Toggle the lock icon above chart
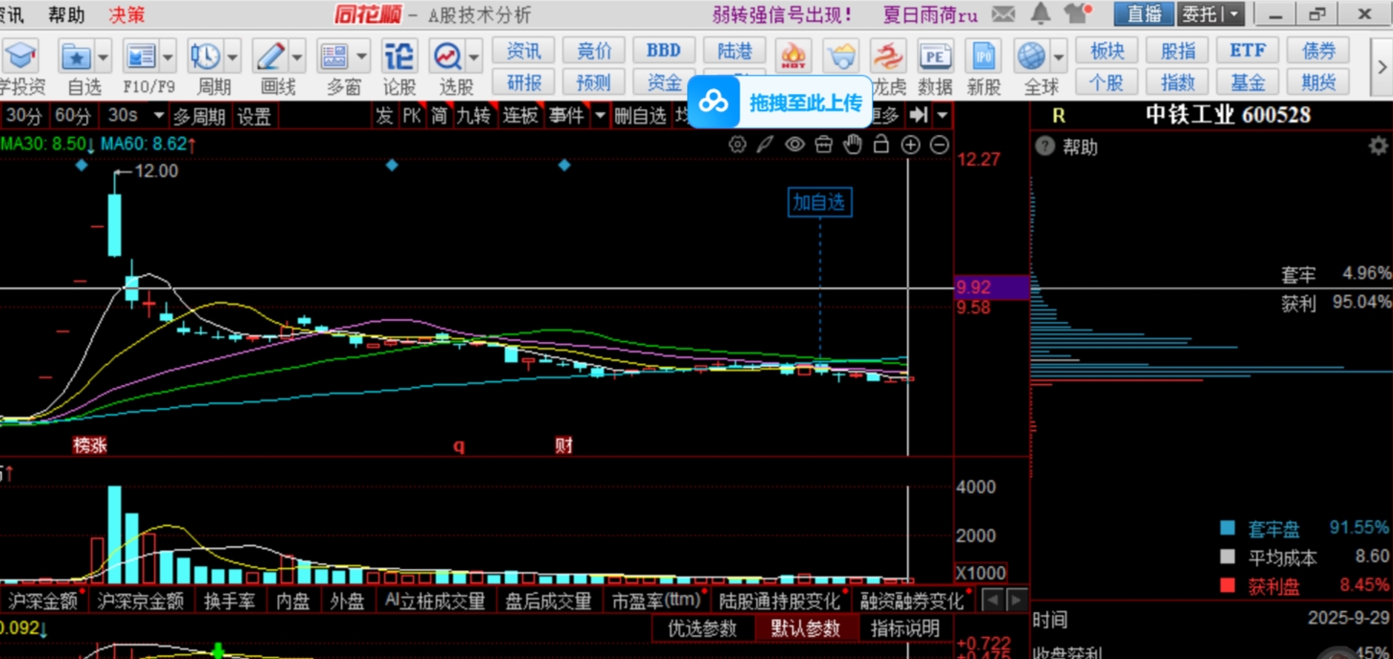 coord(881,145)
